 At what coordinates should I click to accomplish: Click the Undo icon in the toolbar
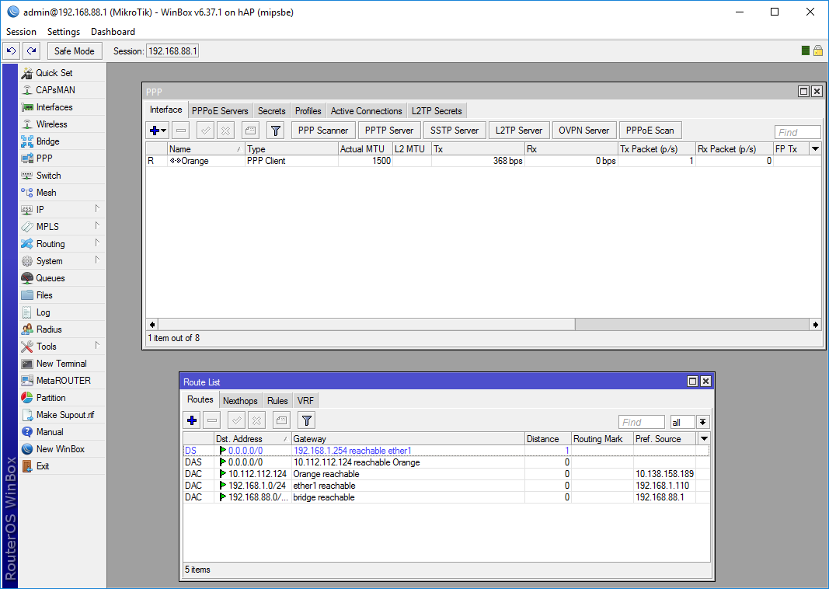[x=11, y=51]
